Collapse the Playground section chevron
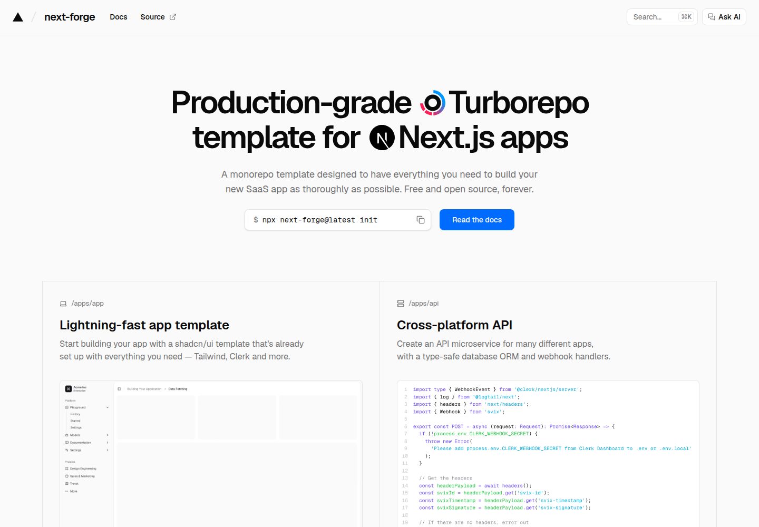Viewport: 759px width, 527px height. (108, 407)
